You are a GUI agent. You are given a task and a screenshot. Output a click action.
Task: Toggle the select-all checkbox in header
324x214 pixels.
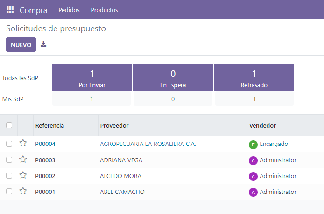[9, 125]
